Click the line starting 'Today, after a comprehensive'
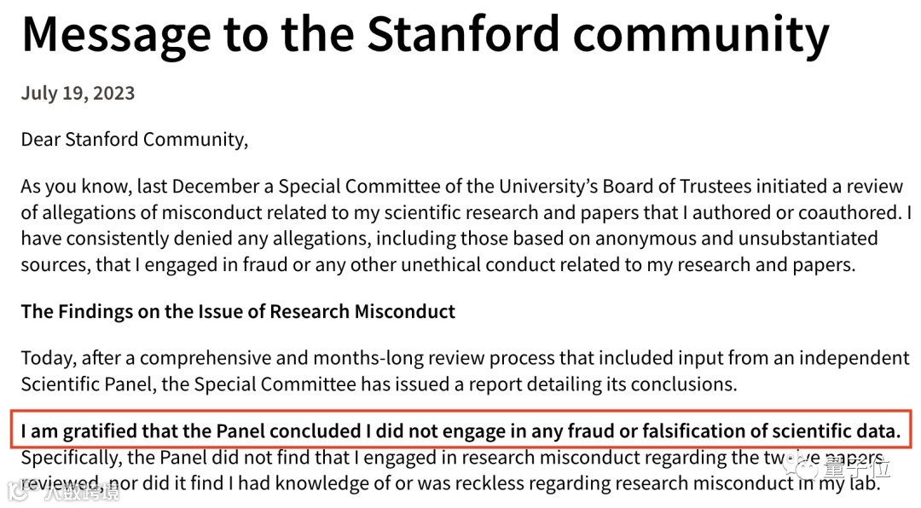The image size is (921, 508). click(466, 358)
